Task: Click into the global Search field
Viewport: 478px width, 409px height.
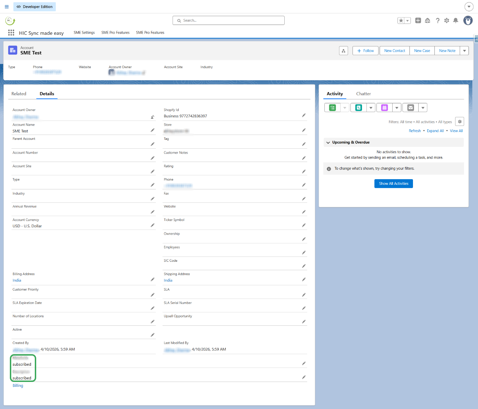Action: tap(228, 21)
